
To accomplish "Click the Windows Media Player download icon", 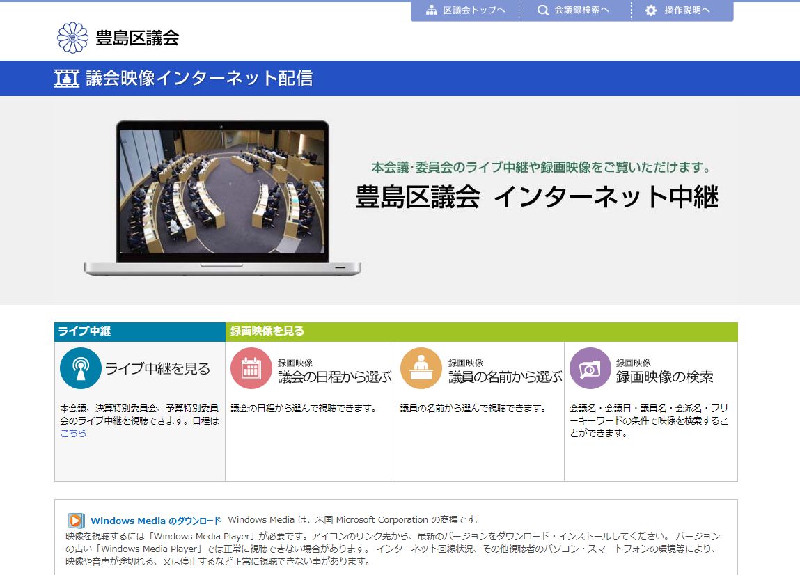I will click(76, 521).
